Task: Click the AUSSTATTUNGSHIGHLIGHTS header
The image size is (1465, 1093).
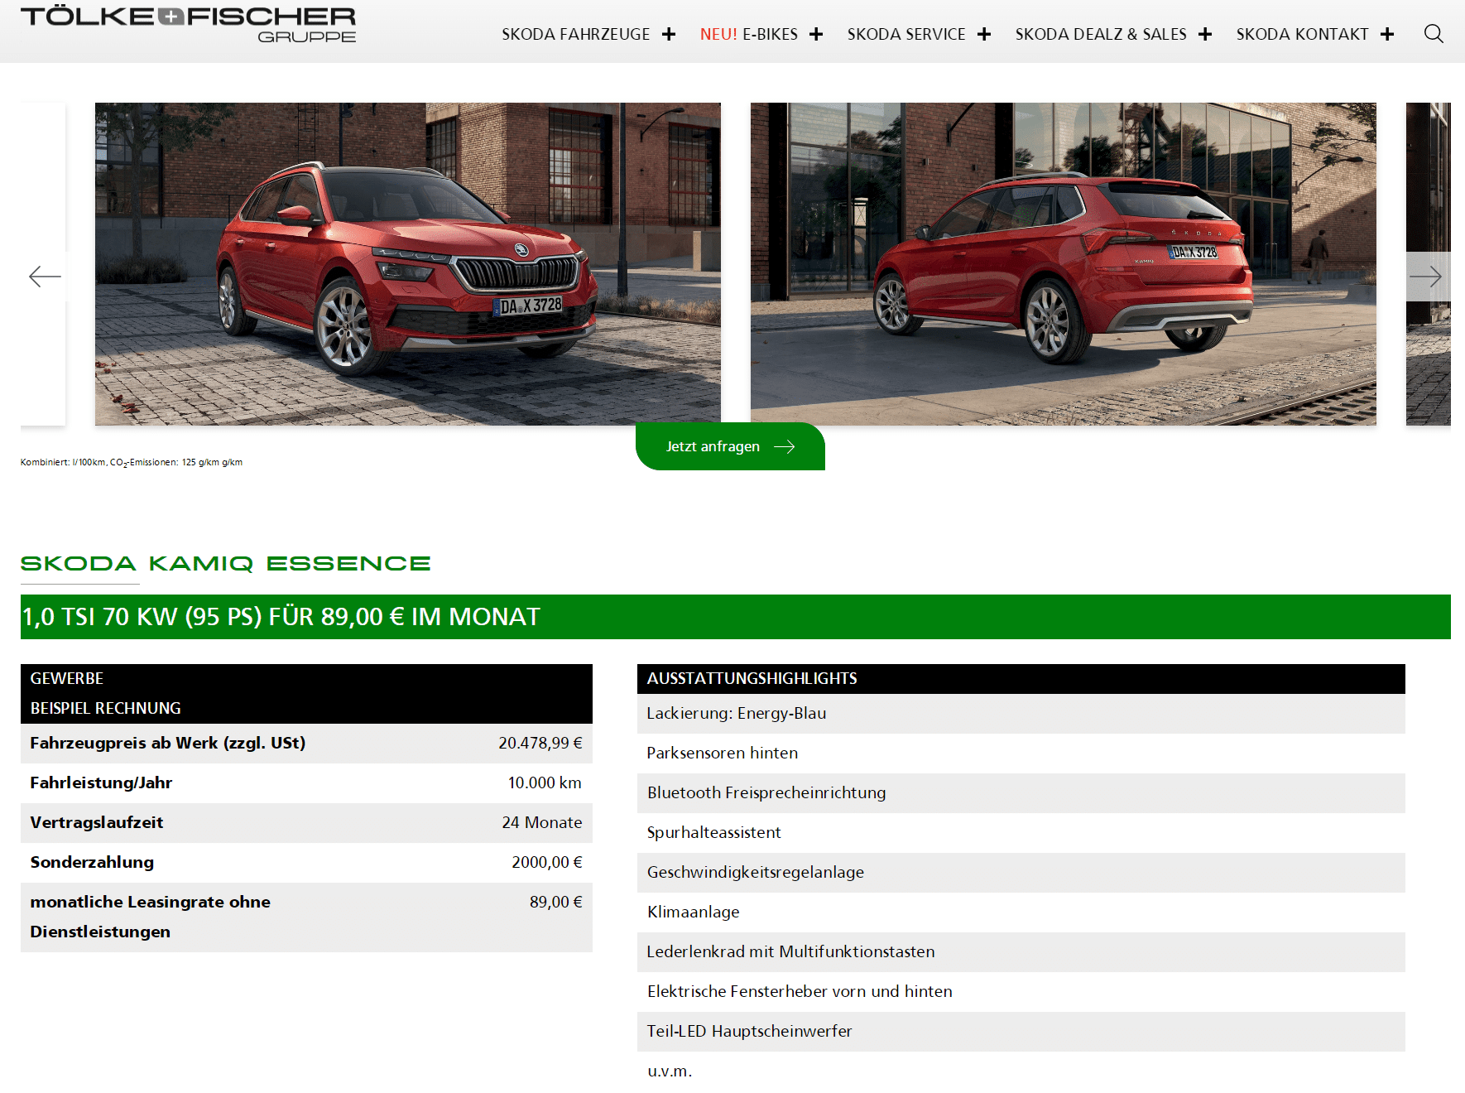Action: (1021, 678)
